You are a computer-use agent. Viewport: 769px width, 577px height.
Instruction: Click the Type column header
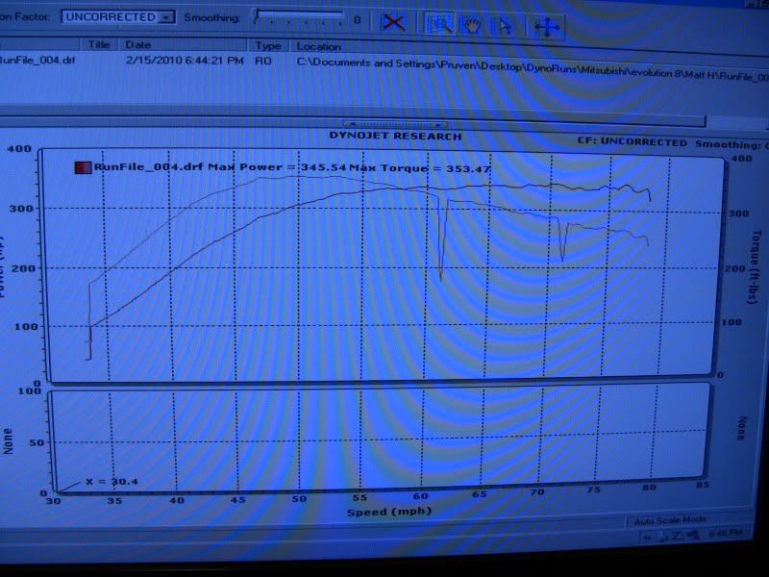269,46
